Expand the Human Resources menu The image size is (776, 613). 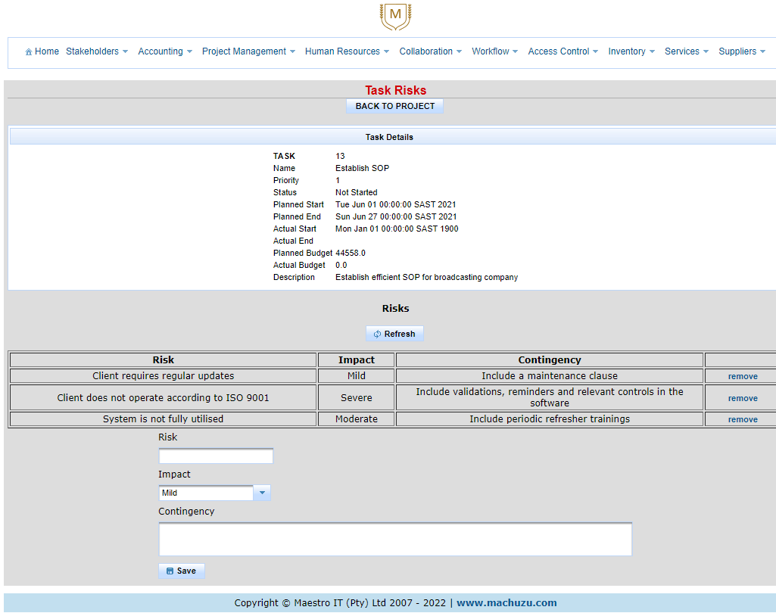pos(346,51)
